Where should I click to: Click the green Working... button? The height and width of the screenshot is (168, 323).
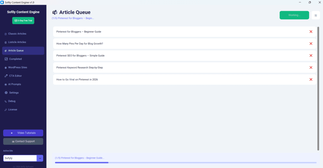tap(294, 15)
